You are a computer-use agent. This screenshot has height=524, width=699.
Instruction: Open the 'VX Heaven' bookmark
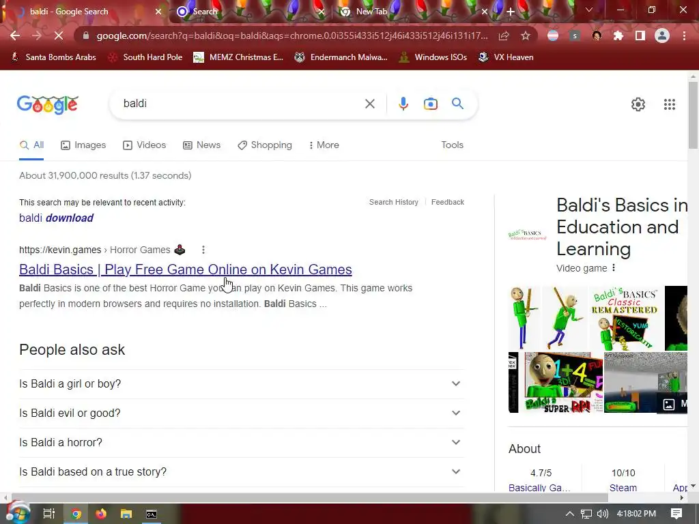pyautogui.click(x=506, y=57)
